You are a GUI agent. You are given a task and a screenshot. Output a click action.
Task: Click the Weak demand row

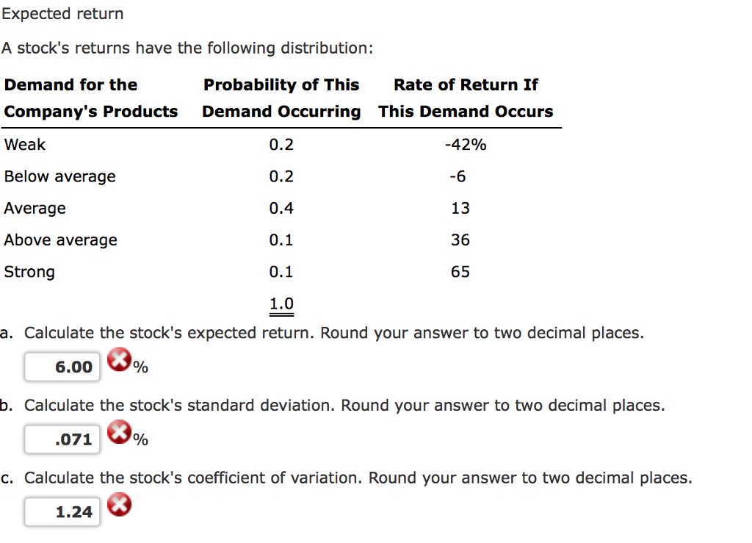click(x=24, y=145)
